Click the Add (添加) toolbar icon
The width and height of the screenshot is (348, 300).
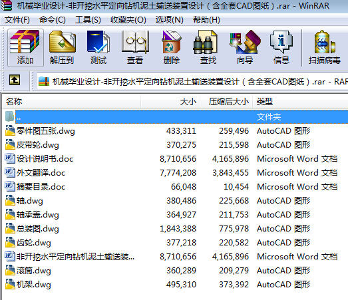coord(25,48)
